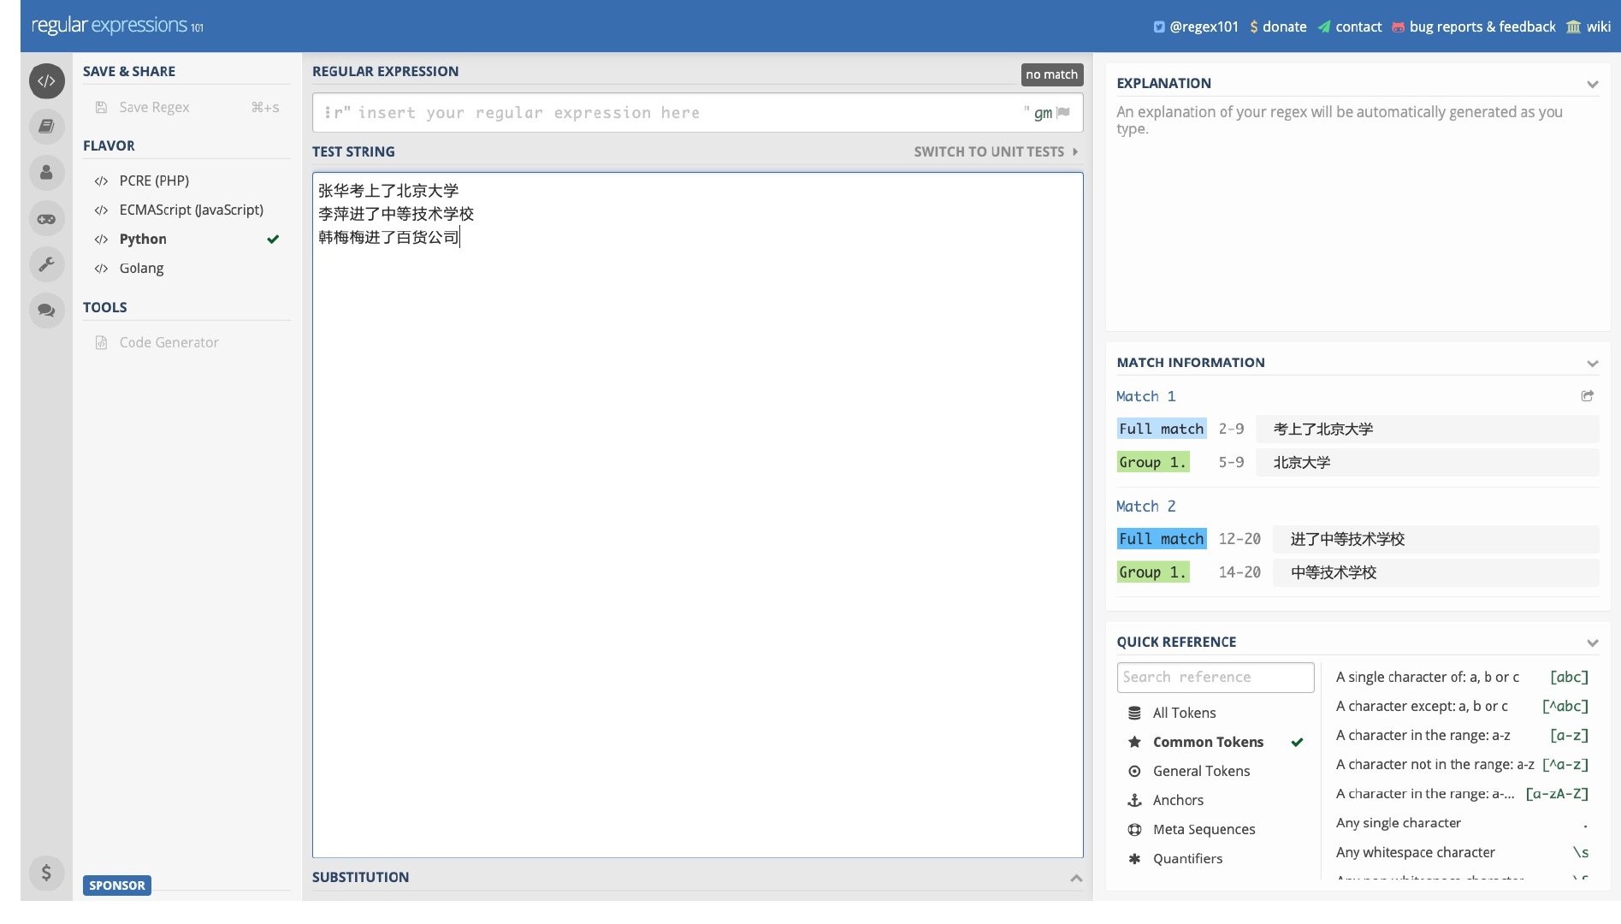The width and height of the screenshot is (1621, 924).
Task: Click the code icon beside PCRE (PHP)
Action: (x=101, y=181)
